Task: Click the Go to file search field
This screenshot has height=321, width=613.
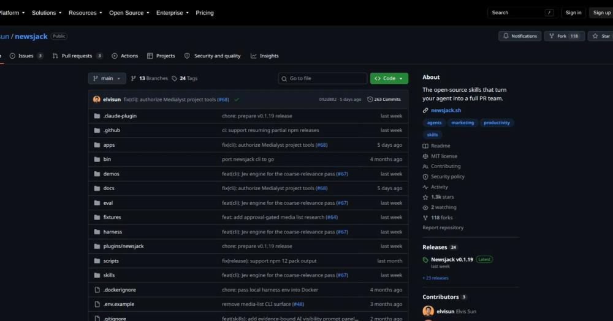Action: tap(322, 78)
